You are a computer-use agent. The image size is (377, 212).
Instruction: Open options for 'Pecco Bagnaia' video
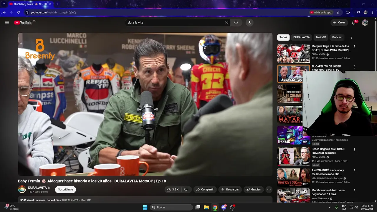click(x=355, y=150)
